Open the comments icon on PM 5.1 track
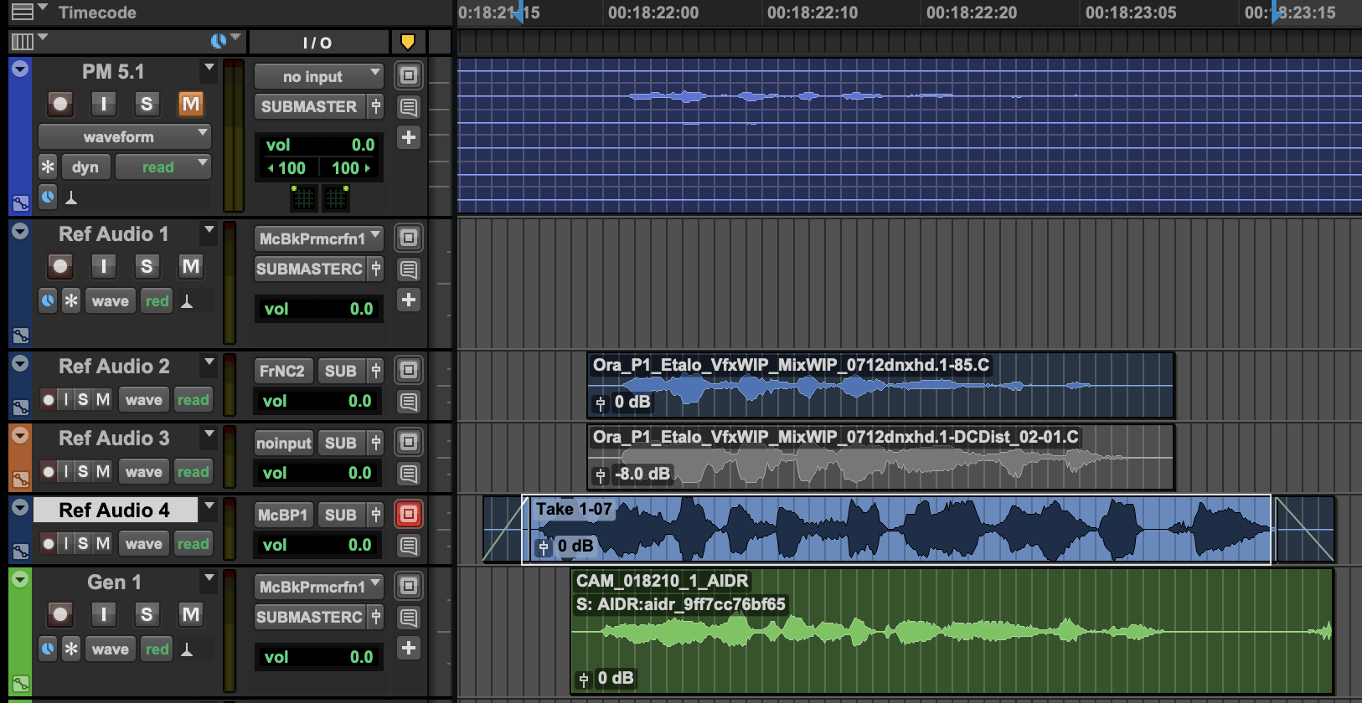The width and height of the screenshot is (1362, 703). (408, 106)
